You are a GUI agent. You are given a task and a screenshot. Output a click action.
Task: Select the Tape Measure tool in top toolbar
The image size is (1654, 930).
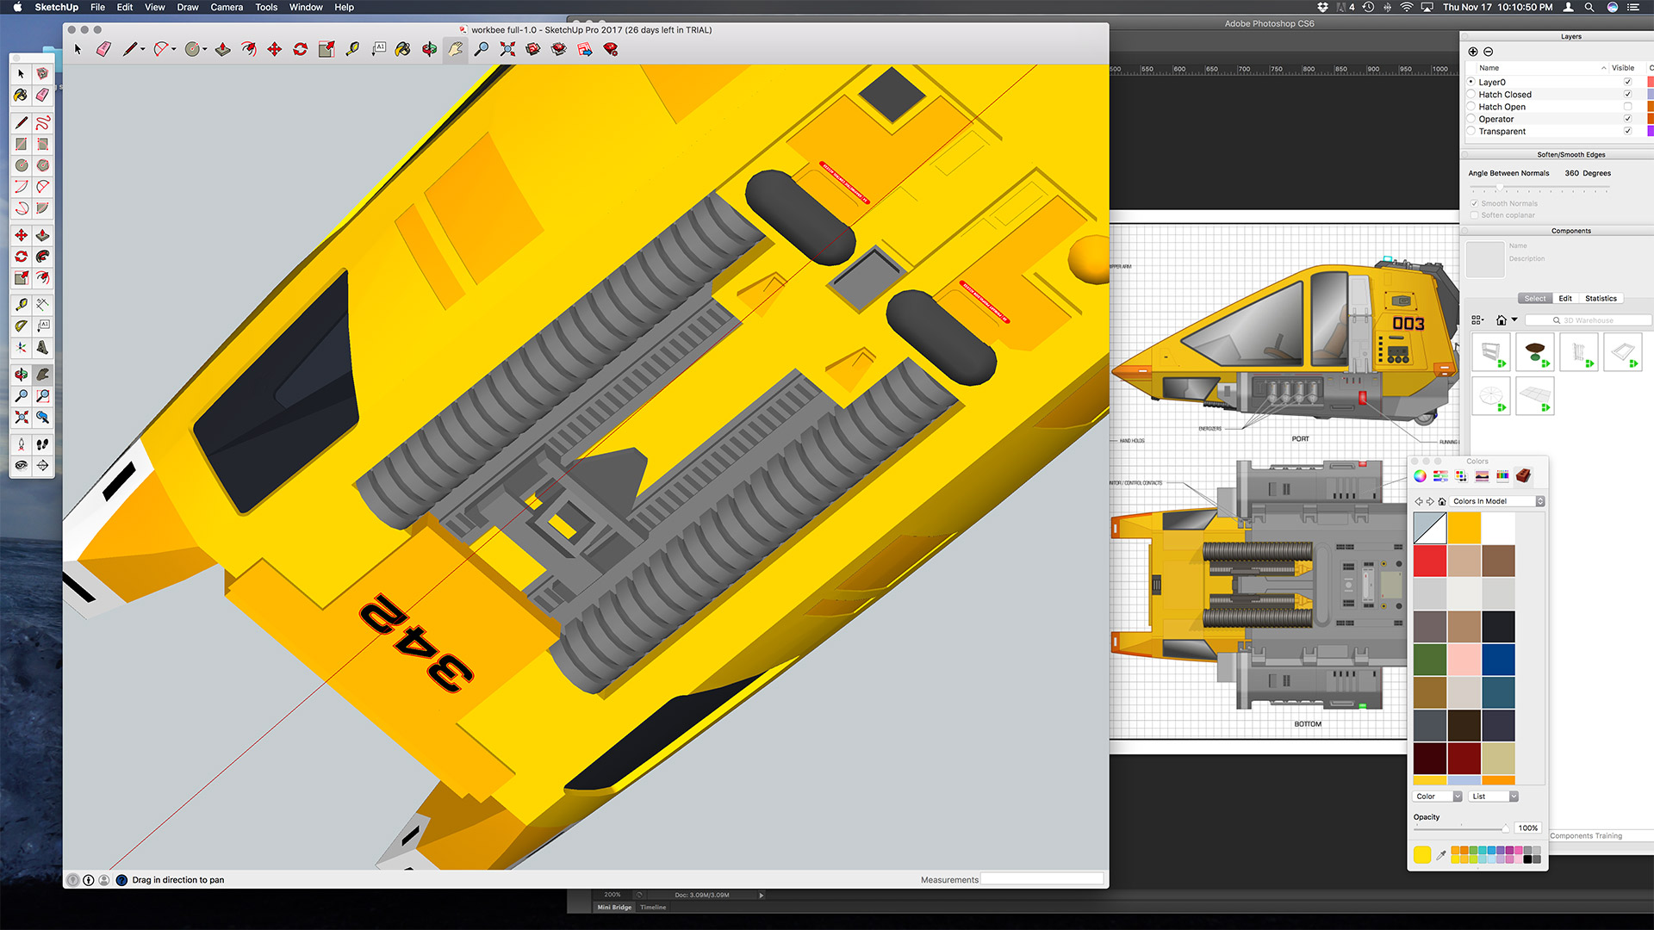point(352,50)
